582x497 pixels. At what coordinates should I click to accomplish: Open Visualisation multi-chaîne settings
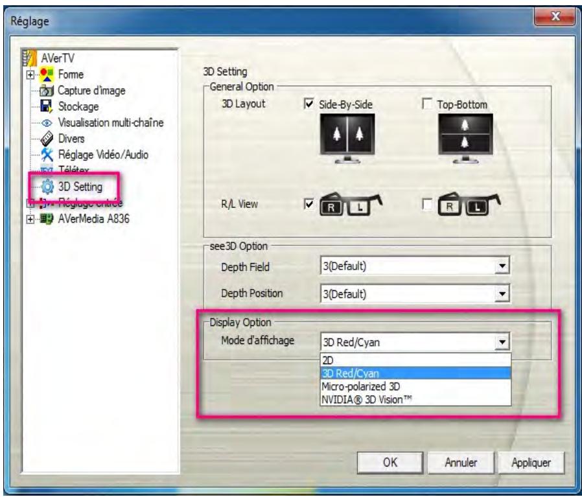111,122
